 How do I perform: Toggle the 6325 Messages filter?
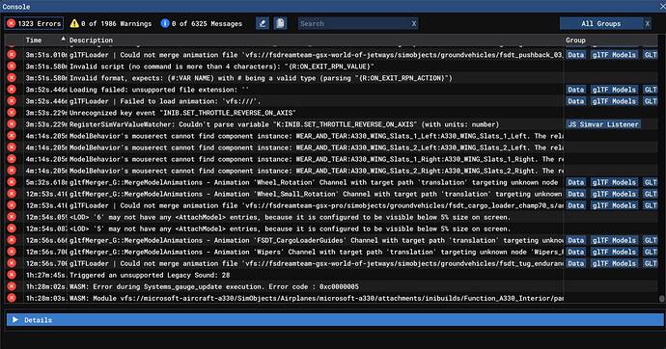[202, 23]
